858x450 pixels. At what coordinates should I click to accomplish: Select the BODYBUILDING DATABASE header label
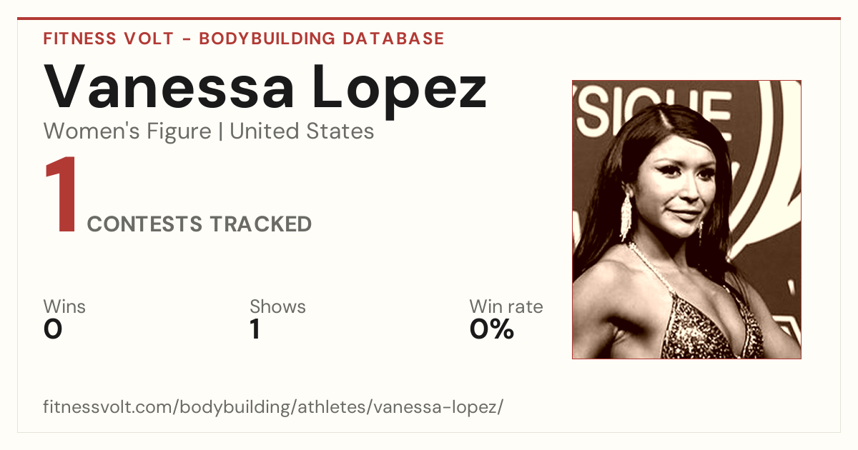(x=322, y=39)
